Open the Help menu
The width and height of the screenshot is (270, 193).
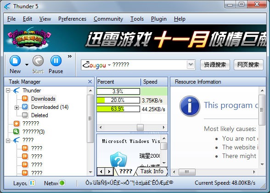[x=180, y=18]
